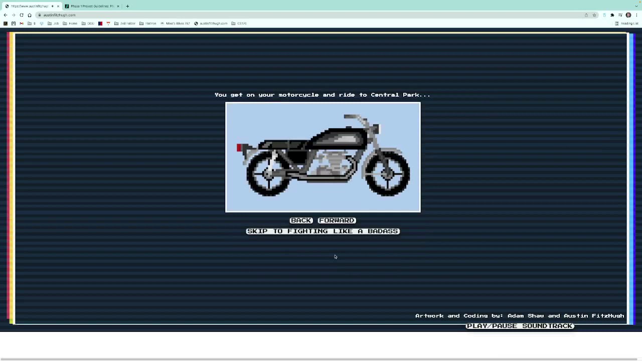Switch to Phase 1 Project Guidelines tab

93,6
